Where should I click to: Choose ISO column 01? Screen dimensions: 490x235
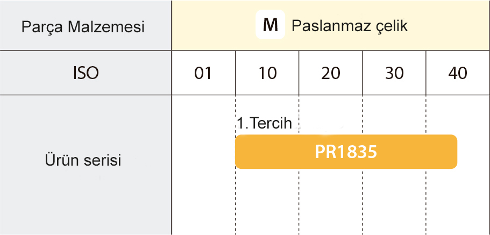[203, 73]
